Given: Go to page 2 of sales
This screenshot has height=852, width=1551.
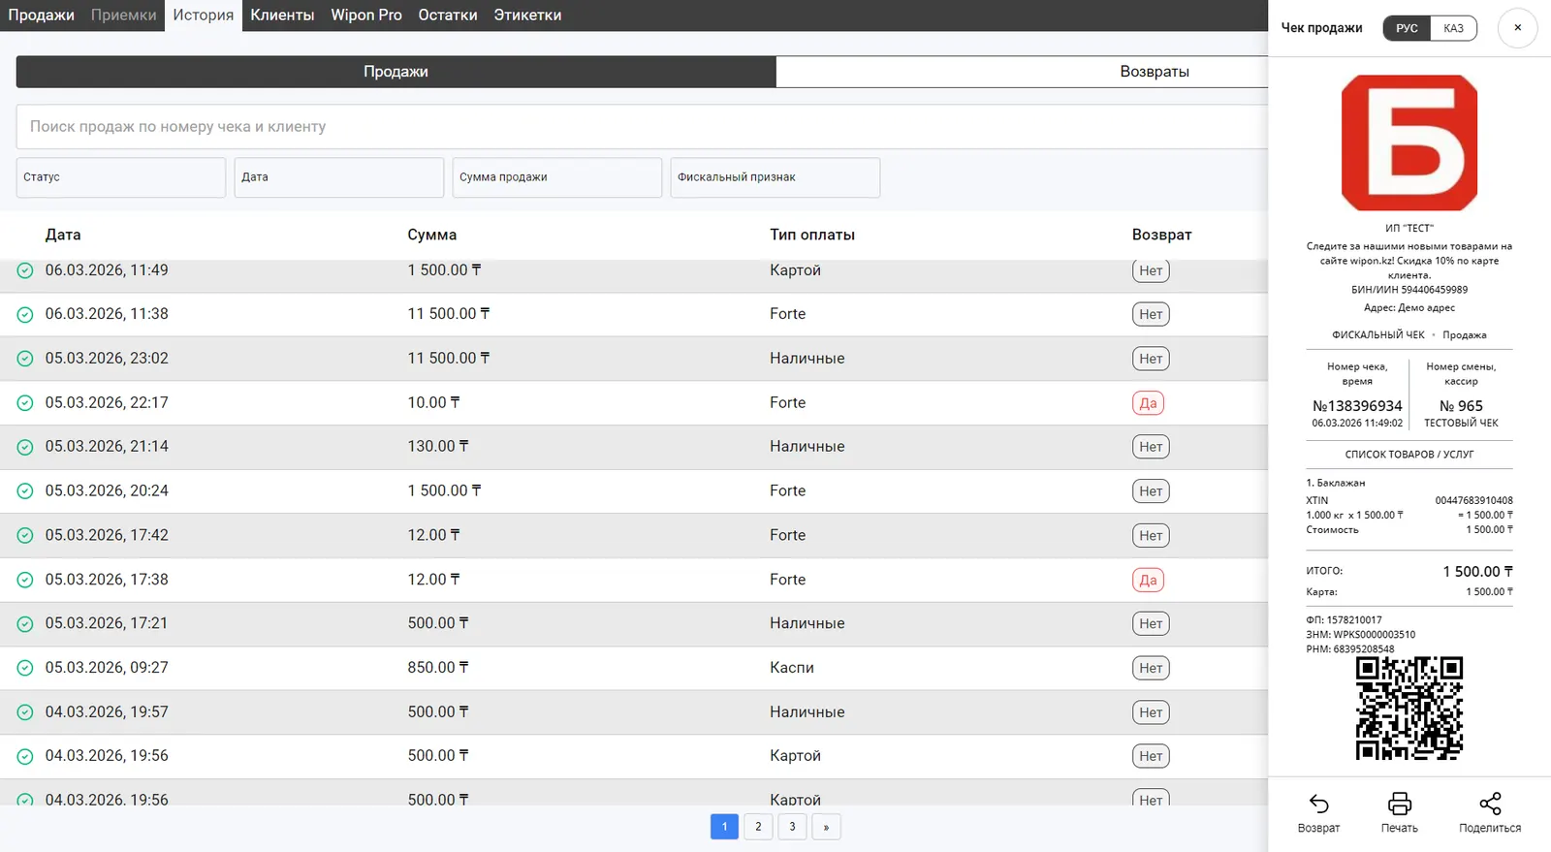Looking at the screenshot, I should pos(758,827).
